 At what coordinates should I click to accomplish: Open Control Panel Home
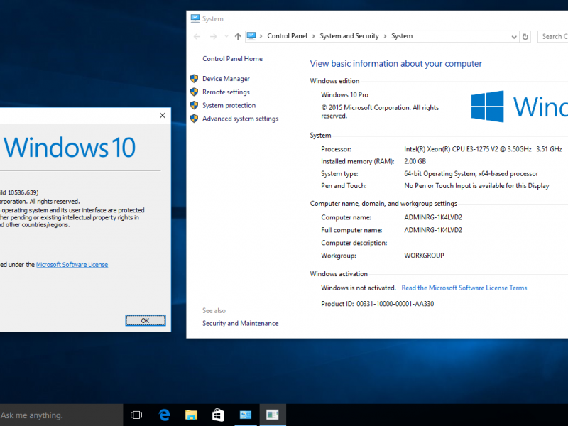click(232, 59)
